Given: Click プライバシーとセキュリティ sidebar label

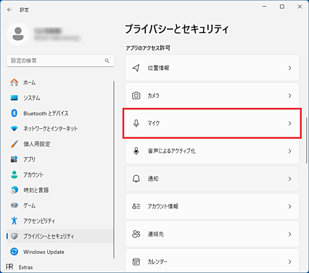Looking at the screenshot, I should [49, 236].
